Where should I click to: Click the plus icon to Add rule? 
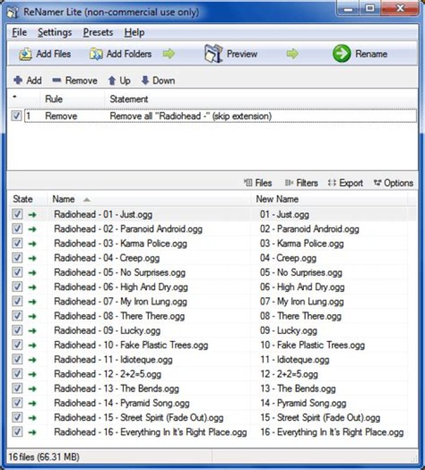click(x=18, y=80)
